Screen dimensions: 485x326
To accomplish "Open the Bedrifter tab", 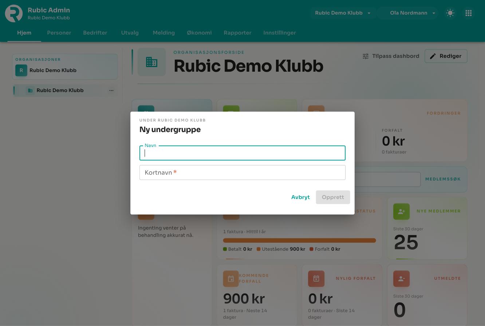I will [x=95, y=33].
